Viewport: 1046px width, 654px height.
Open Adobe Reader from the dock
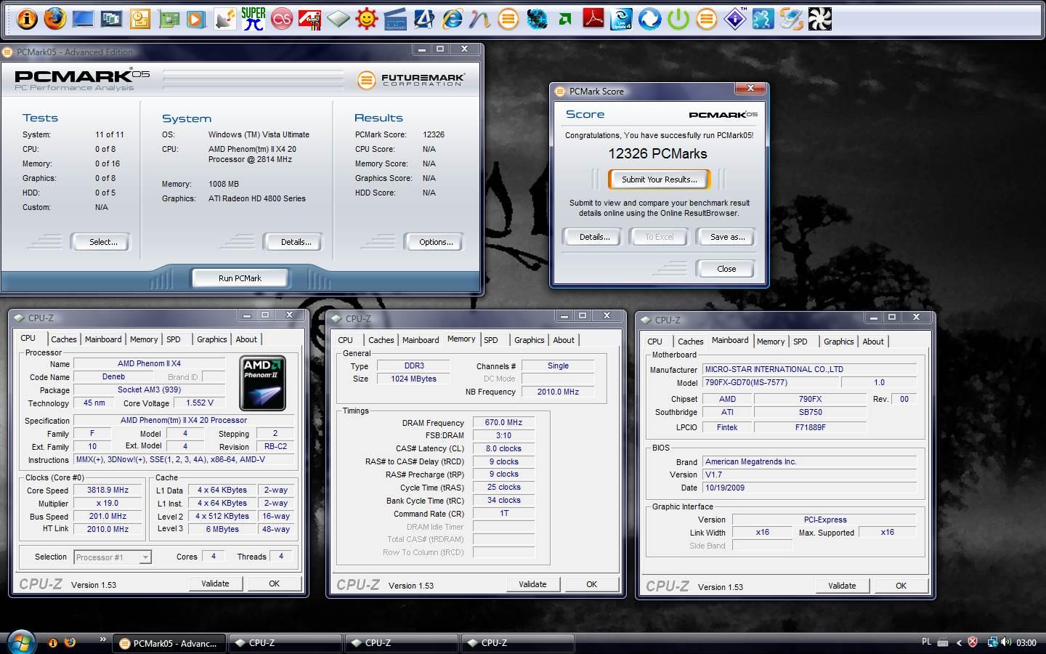pyautogui.click(x=593, y=19)
